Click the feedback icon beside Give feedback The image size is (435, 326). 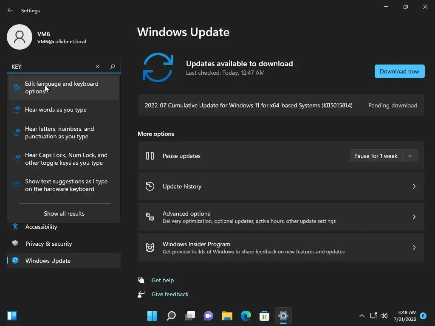pos(141,294)
